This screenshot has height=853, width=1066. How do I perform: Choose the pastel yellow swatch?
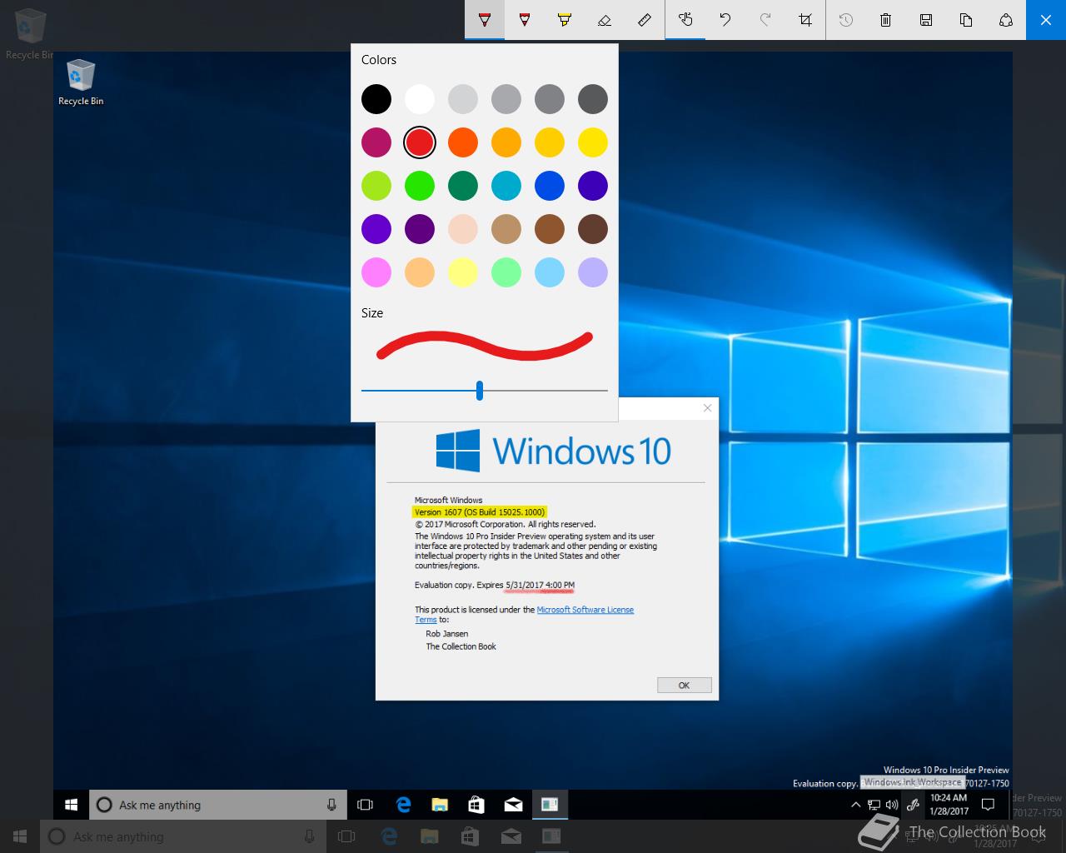(x=463, y=272)
